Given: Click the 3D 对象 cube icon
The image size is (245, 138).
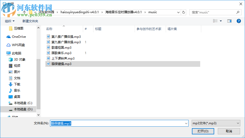Looking at the screenshot, I should pyautogui.click(x=10, y=60).
